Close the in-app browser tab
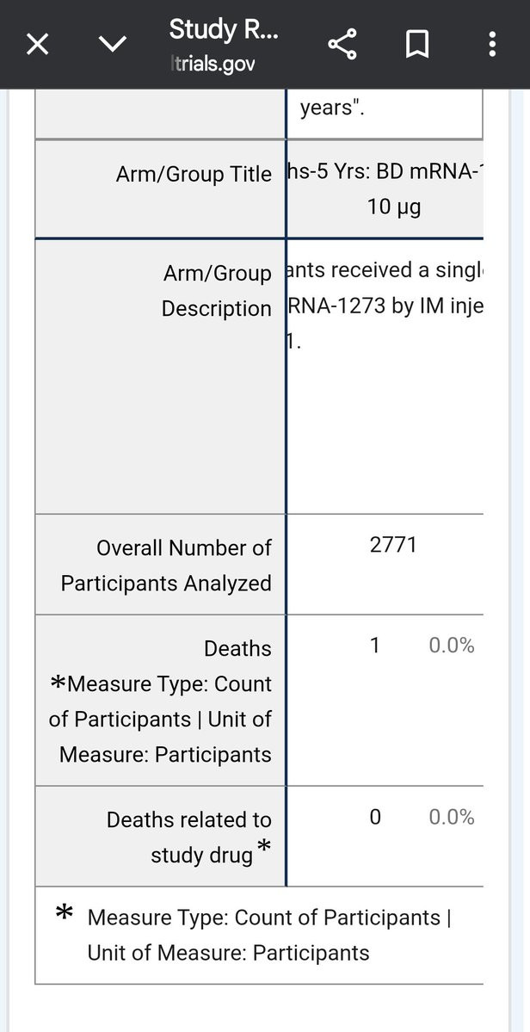This screenshot has width=530, height=1032. pyautogui.click(x=38, y=45)
